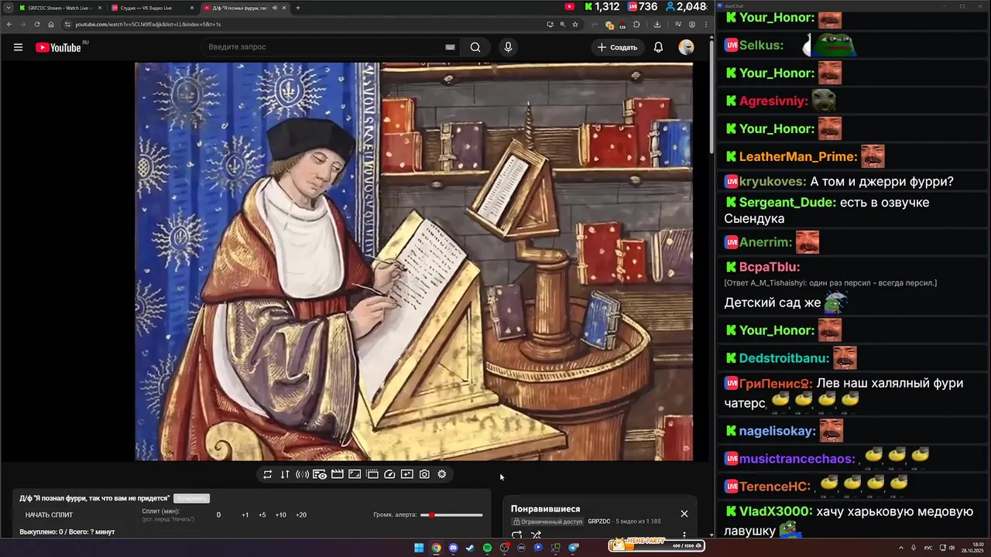Image resolution: width=991 pixels, height=557 pixels.
Task: Click the loop icon in player toolbar
Action: (x=268, y=474)
